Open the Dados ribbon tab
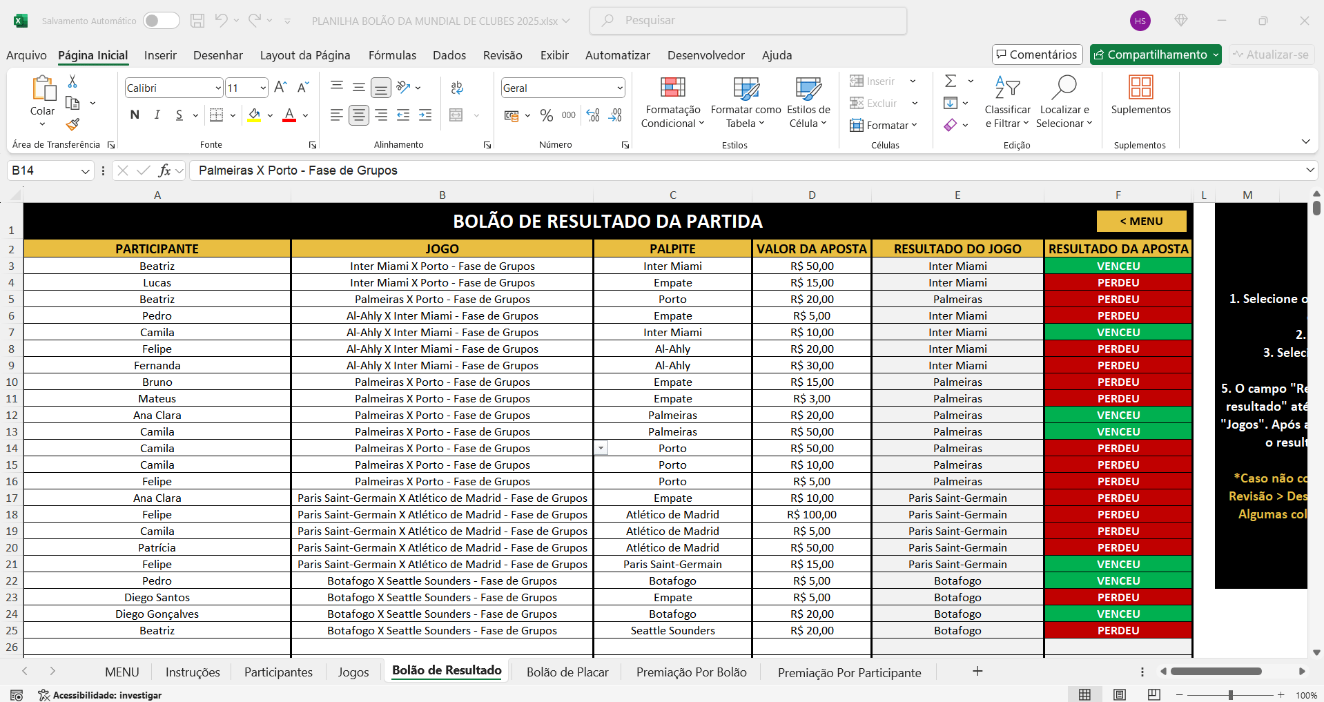Image resolution: width=1324 pixels, height=702 pixels. [x=449, y=55]
